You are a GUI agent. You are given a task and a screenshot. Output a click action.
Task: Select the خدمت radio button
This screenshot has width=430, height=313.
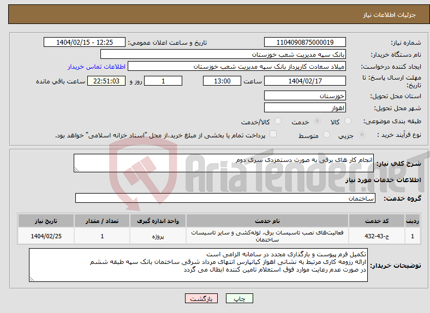tap(317, 121)
